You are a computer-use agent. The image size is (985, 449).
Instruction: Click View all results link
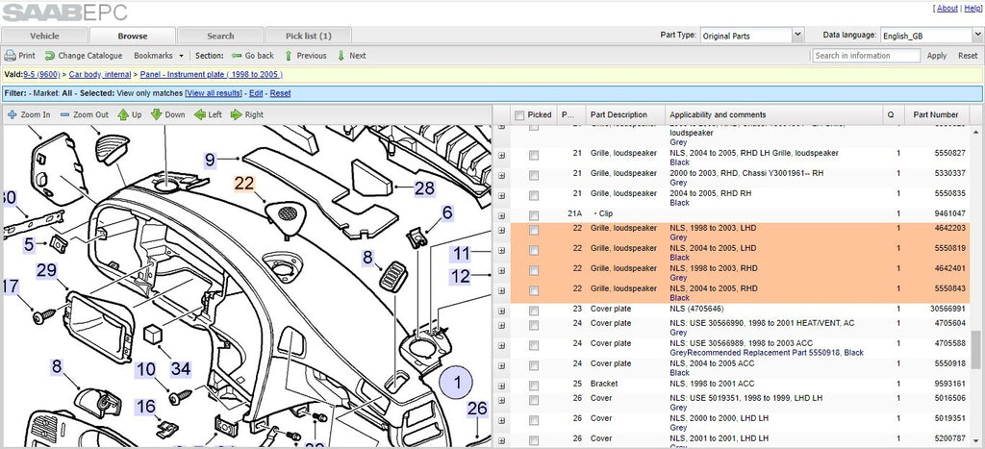tap(214, 93)
